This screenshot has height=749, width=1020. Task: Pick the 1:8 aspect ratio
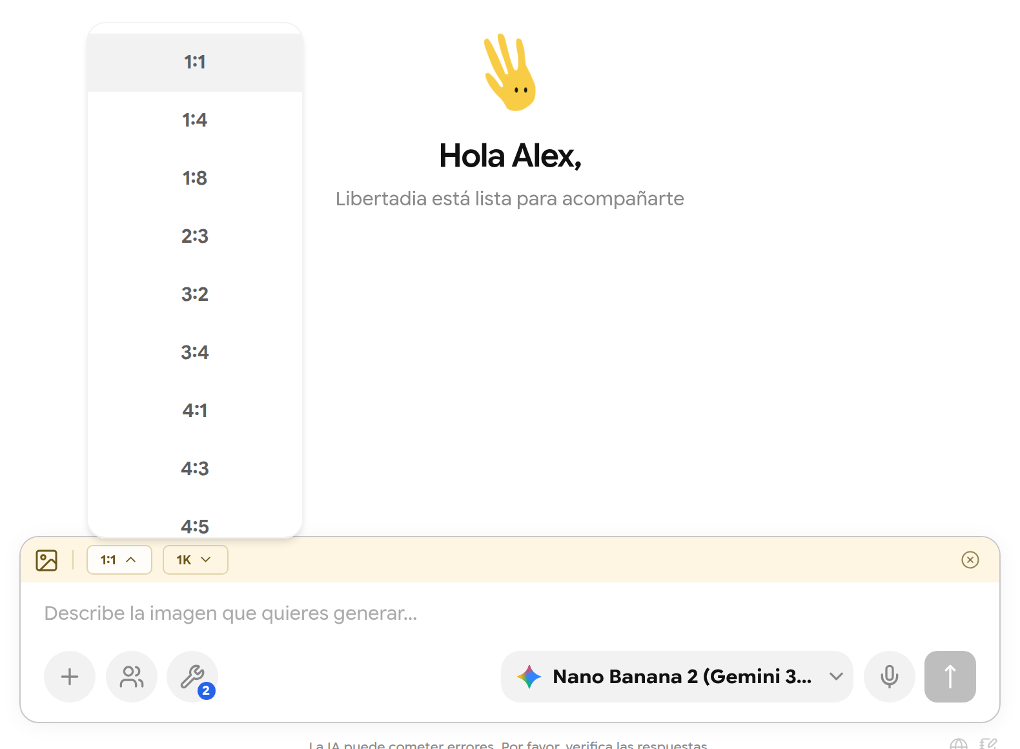point(194,178)
